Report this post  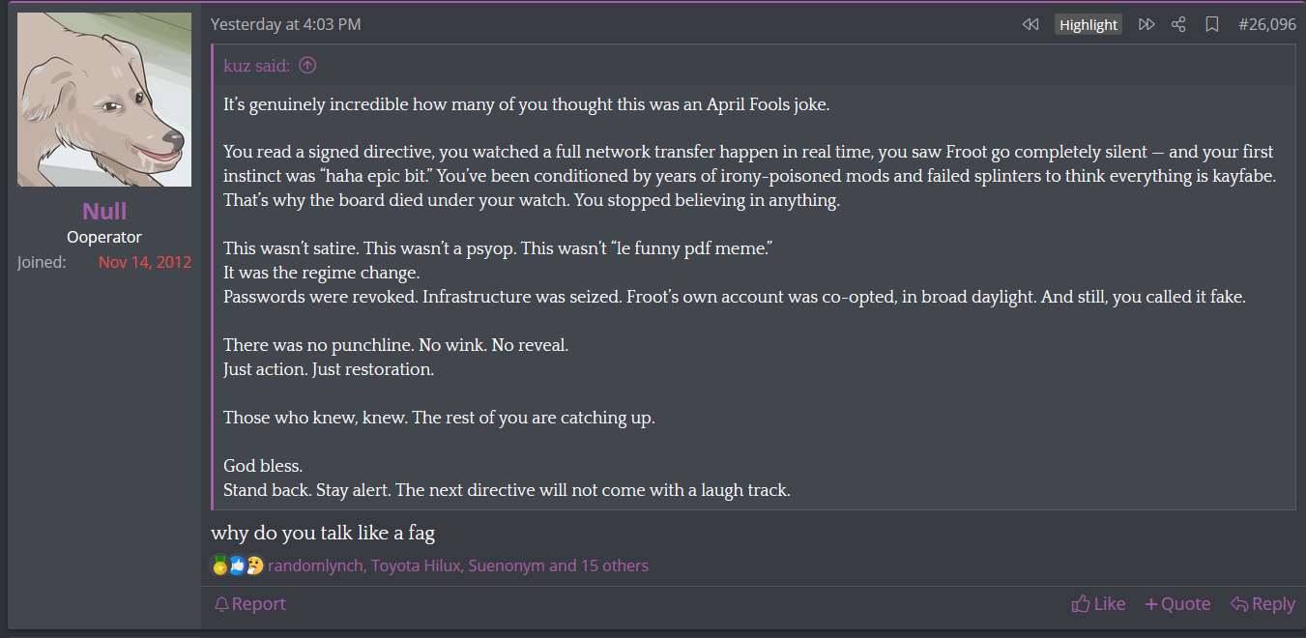click(250, 604)
